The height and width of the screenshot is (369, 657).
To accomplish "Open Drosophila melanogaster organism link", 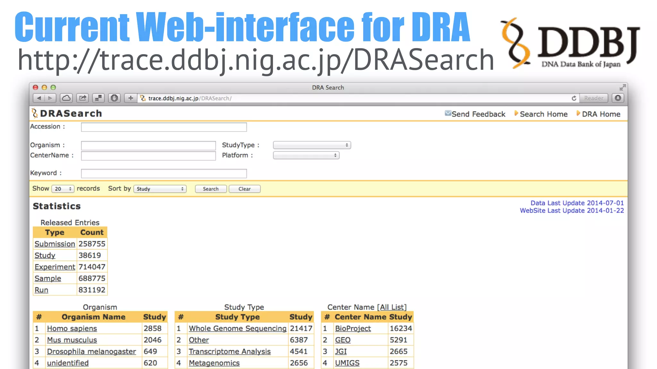I will point(91,351).
